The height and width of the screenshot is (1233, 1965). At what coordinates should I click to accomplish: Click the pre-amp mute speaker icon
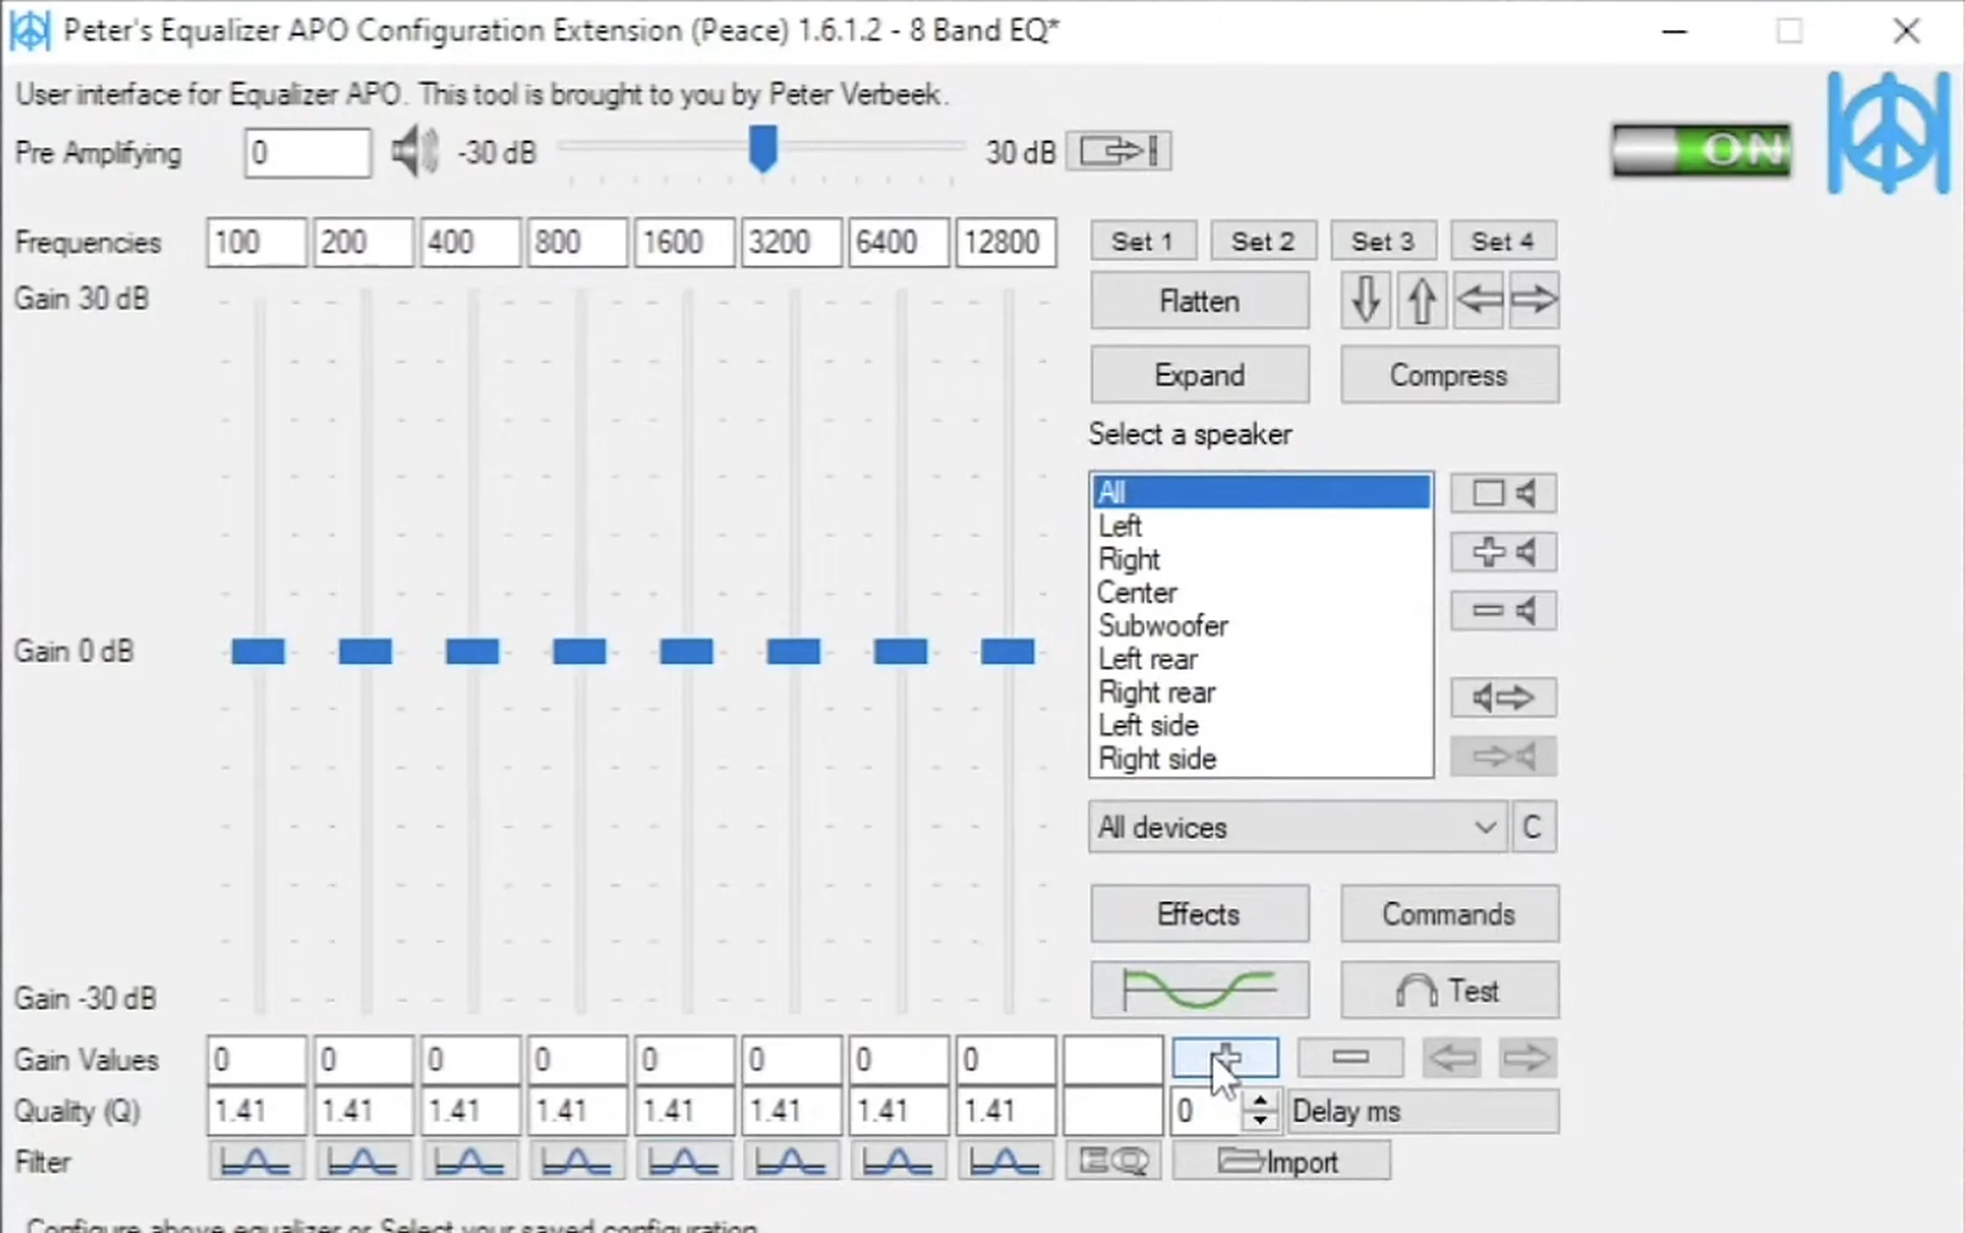pyautogui.click(x=415, y=151)
